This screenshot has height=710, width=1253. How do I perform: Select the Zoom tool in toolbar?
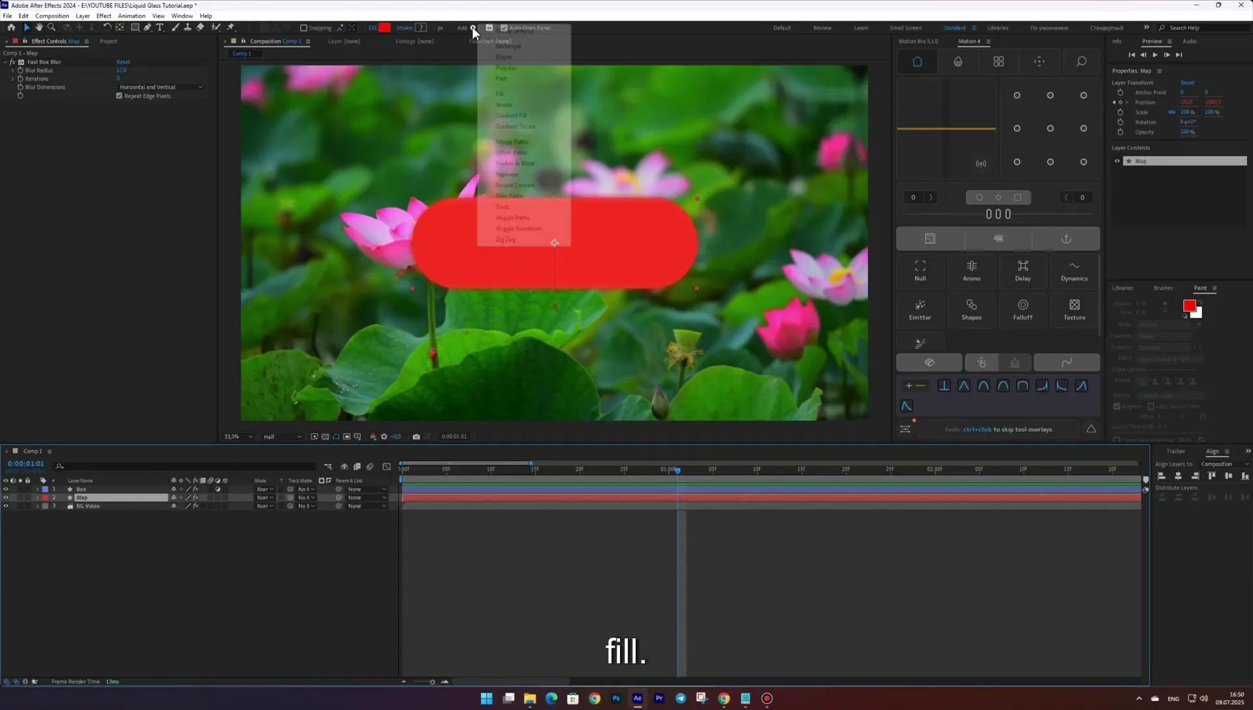coord(52,27)
